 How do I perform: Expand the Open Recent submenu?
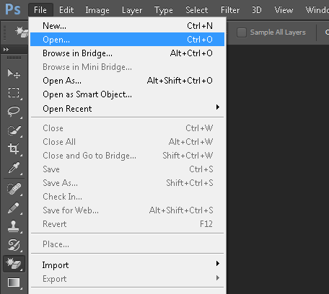point(127,109)
